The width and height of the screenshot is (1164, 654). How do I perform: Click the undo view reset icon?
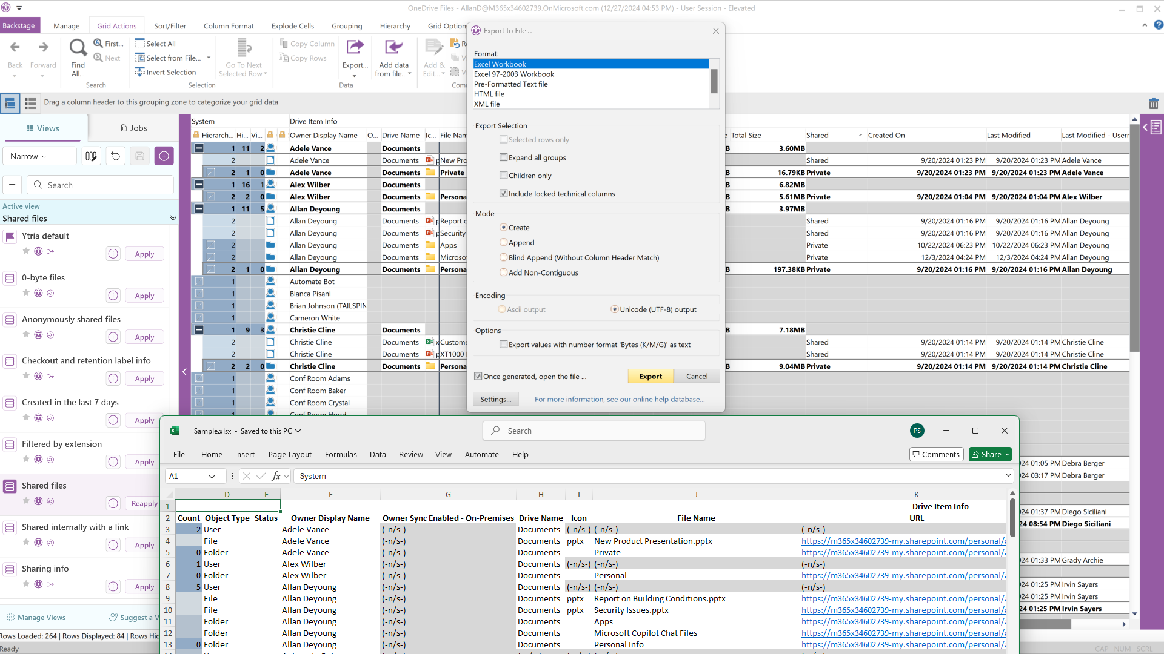coord(115,156)
